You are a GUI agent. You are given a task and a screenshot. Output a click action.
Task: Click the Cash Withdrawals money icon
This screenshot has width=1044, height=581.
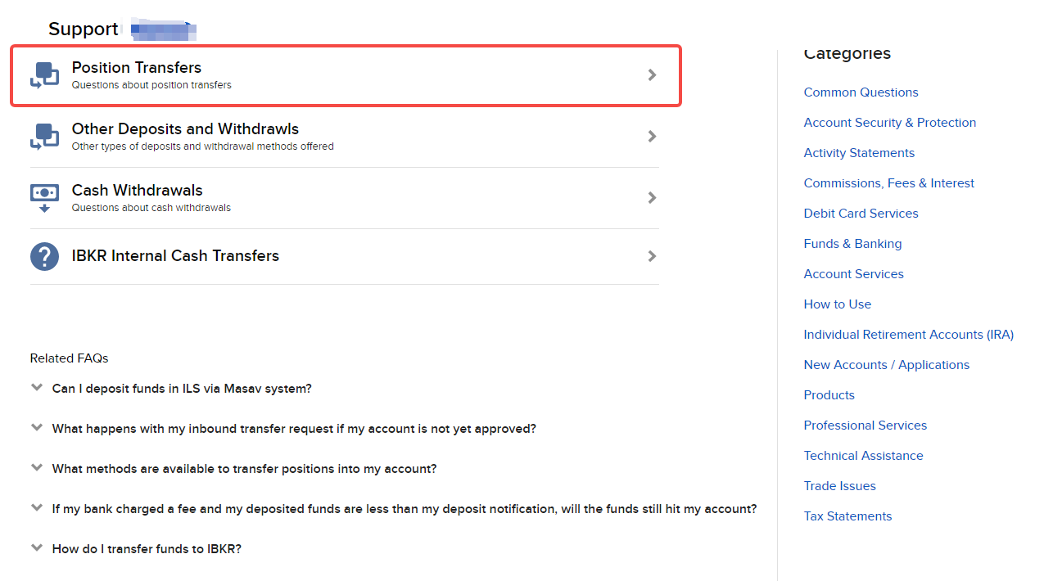44,197
